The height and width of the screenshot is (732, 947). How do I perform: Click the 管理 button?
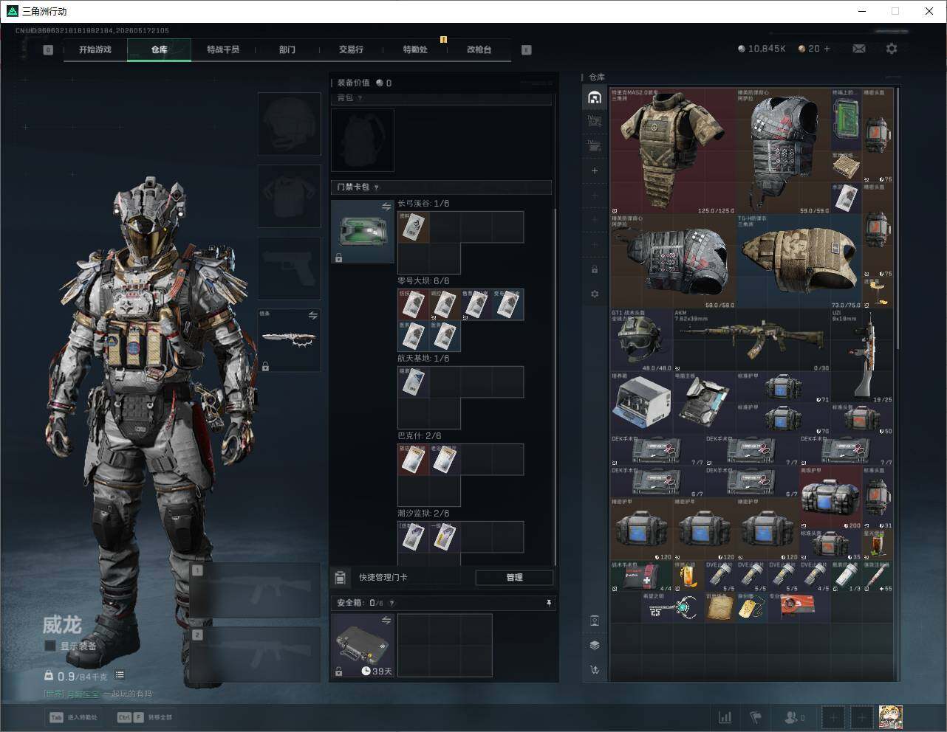click(x=514, y=577)
